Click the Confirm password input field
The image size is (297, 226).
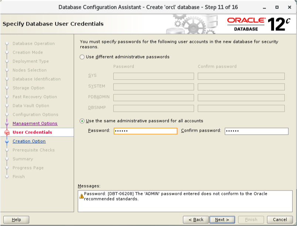[257, 131]
